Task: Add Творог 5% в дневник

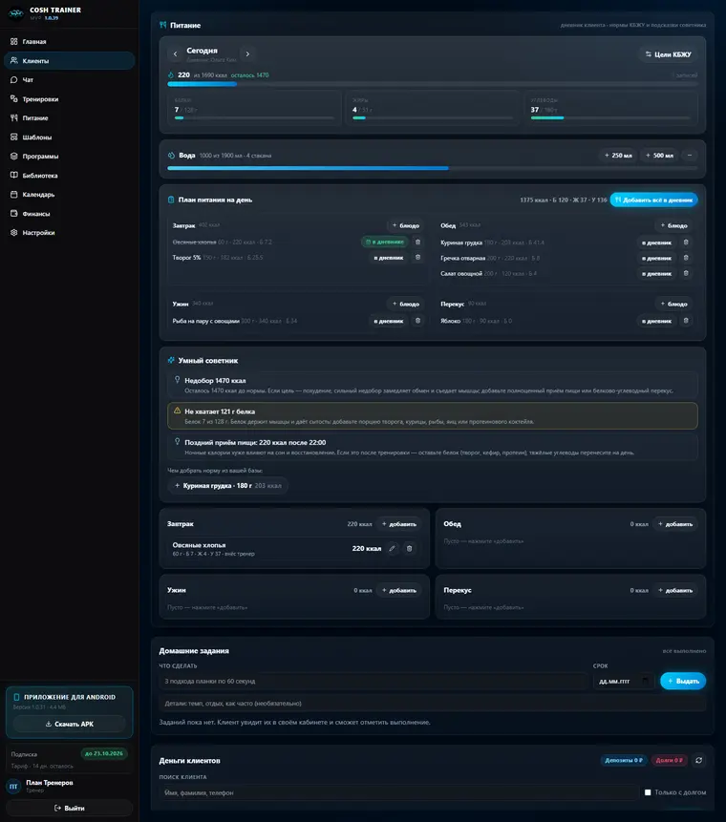Action: coord(388,258)
